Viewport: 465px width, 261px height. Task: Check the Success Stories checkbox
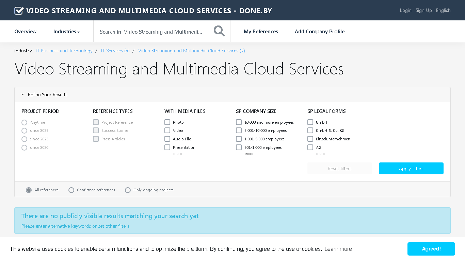(96, 130)
